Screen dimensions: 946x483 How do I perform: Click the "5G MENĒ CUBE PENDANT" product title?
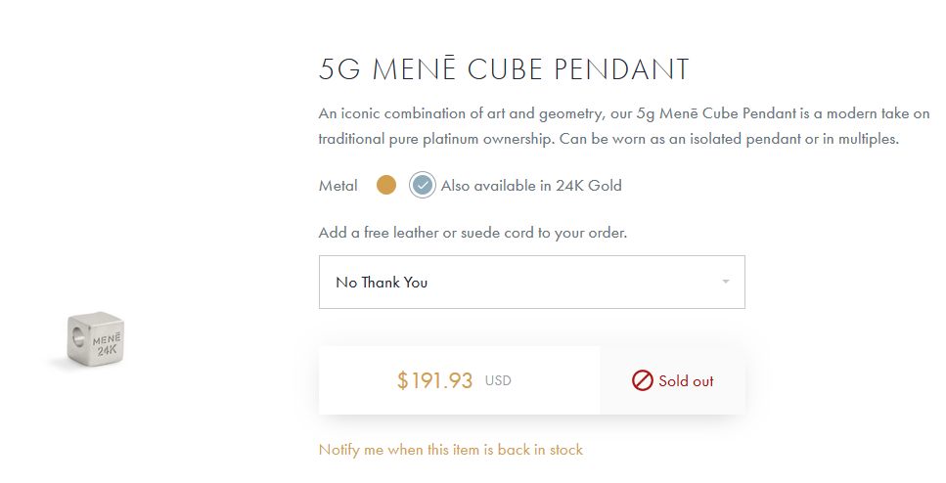504,69
